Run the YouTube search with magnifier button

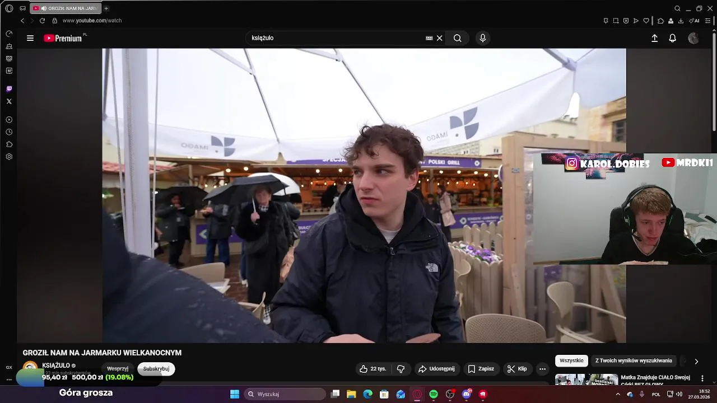tap(458, 38)
